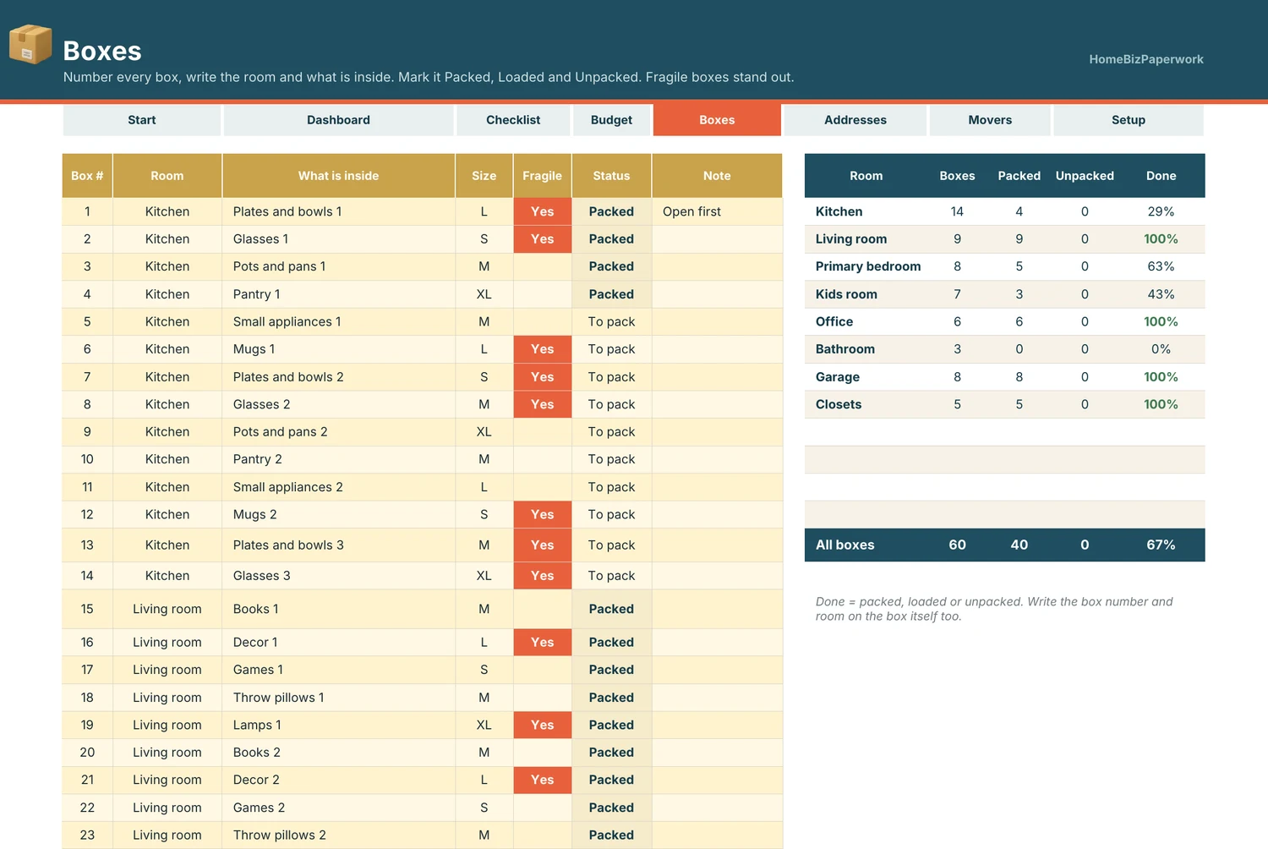The width and height of the screenshot is (1268, 849).
Task: Click the 'Pantry 1' contents cell
Action: [338, 294]
